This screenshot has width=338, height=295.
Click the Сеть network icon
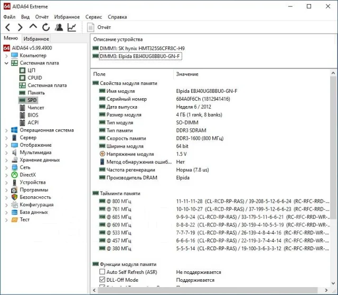[x=14, y=167]
